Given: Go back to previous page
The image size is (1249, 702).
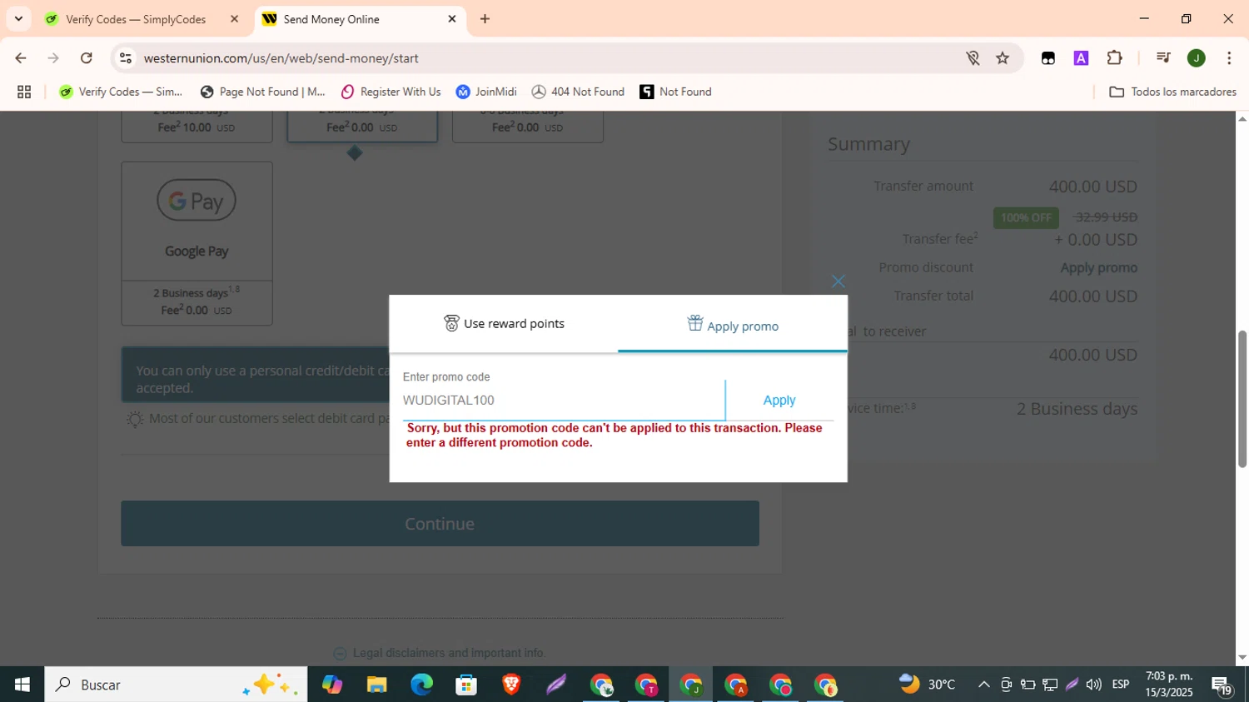Looking at the screenshot, I should point(21,57).
